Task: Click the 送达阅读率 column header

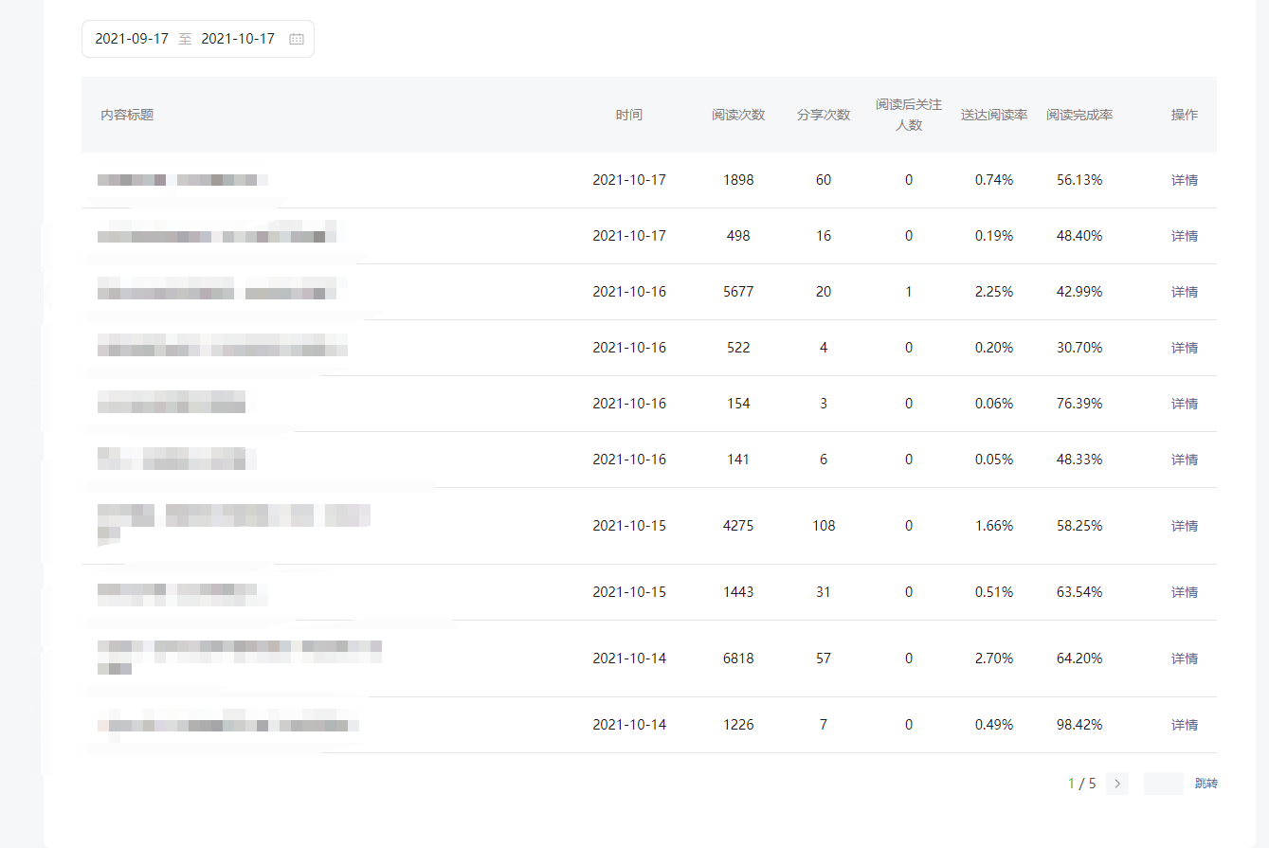Action: [994, 115]
